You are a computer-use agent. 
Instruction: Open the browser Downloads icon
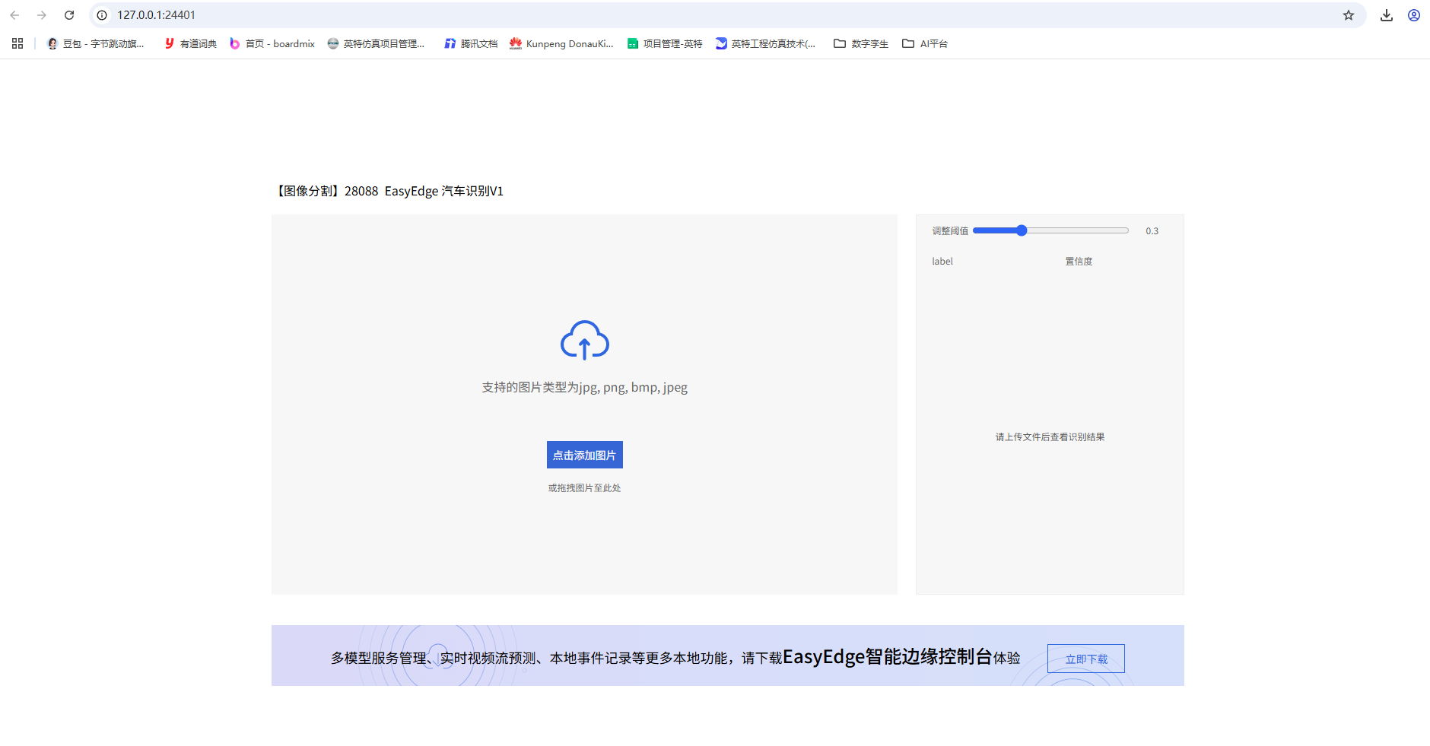[x=1387, y=14]
